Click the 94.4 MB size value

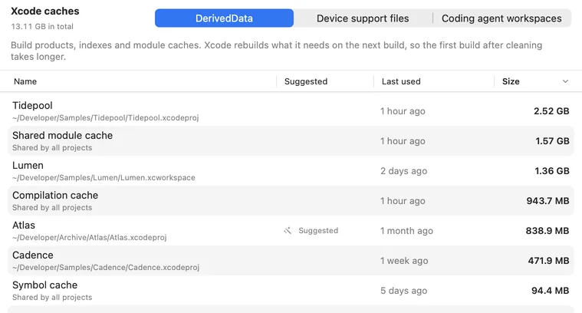[x=550, y=291]
